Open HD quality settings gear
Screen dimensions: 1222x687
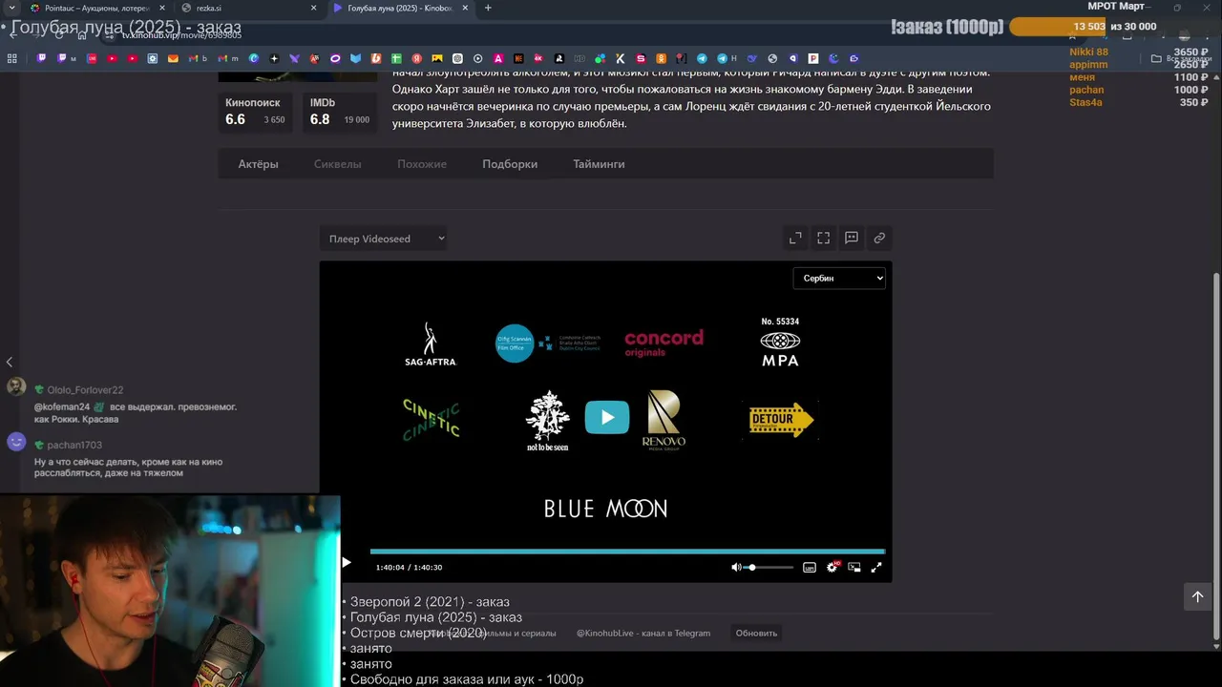click(x=832, y=567)
